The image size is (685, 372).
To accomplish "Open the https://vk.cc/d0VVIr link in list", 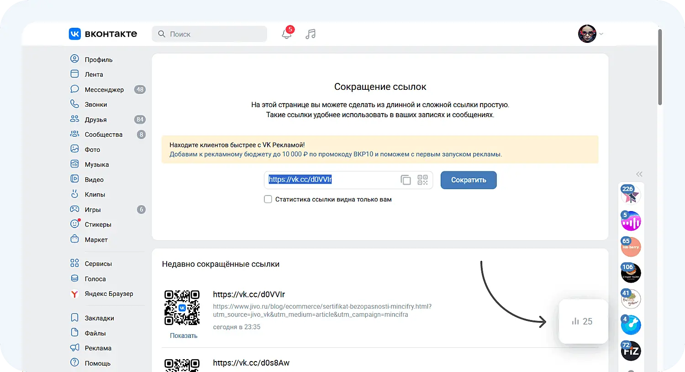I will 249,294.
